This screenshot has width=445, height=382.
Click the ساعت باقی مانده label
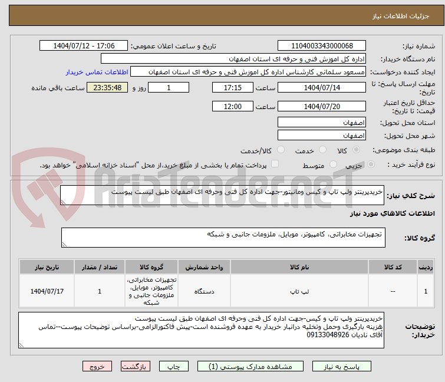pos(58,88)
